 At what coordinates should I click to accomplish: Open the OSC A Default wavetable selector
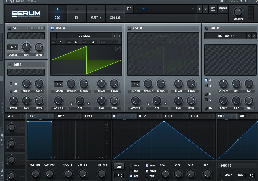[84, 35]
